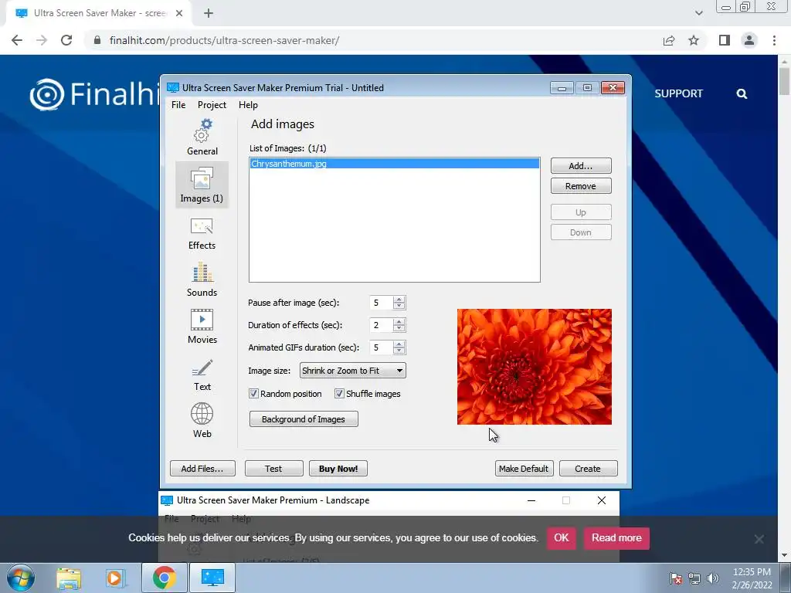Click the browser back arrow
This screenshot has width=791, height=593.
point(17,40)
